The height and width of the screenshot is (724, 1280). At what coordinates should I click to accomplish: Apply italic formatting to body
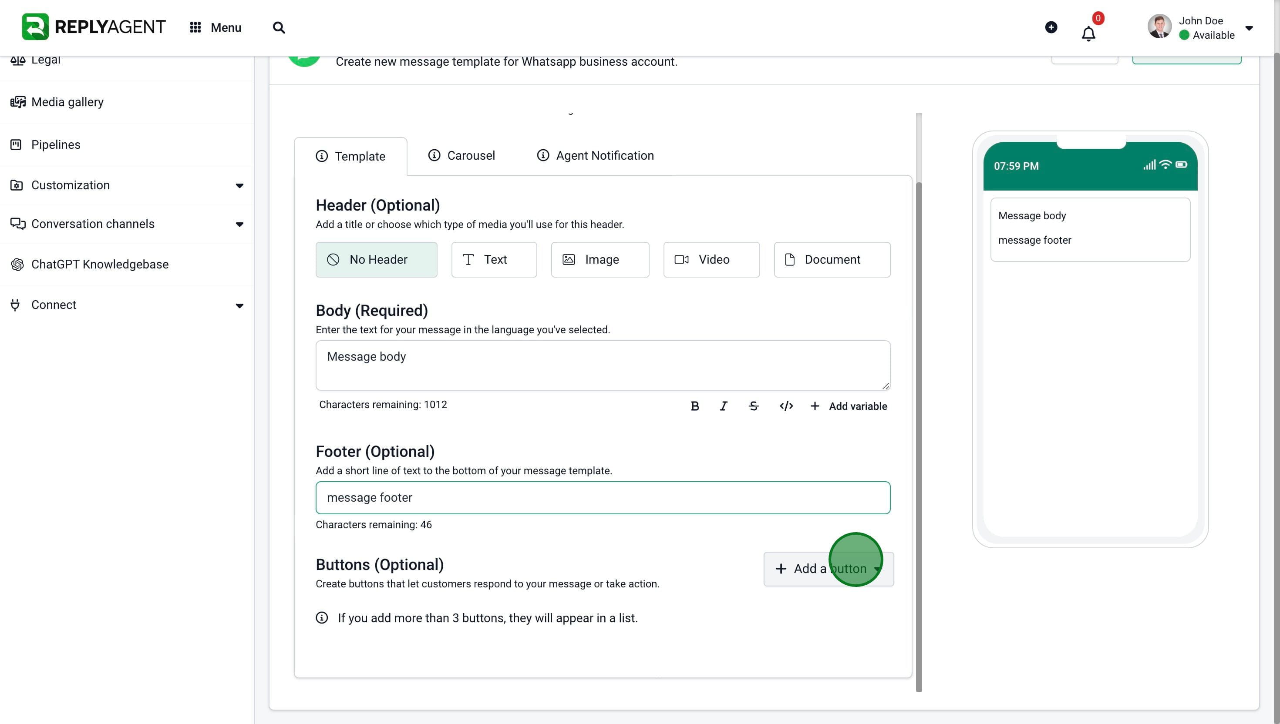tap(724, 406)
